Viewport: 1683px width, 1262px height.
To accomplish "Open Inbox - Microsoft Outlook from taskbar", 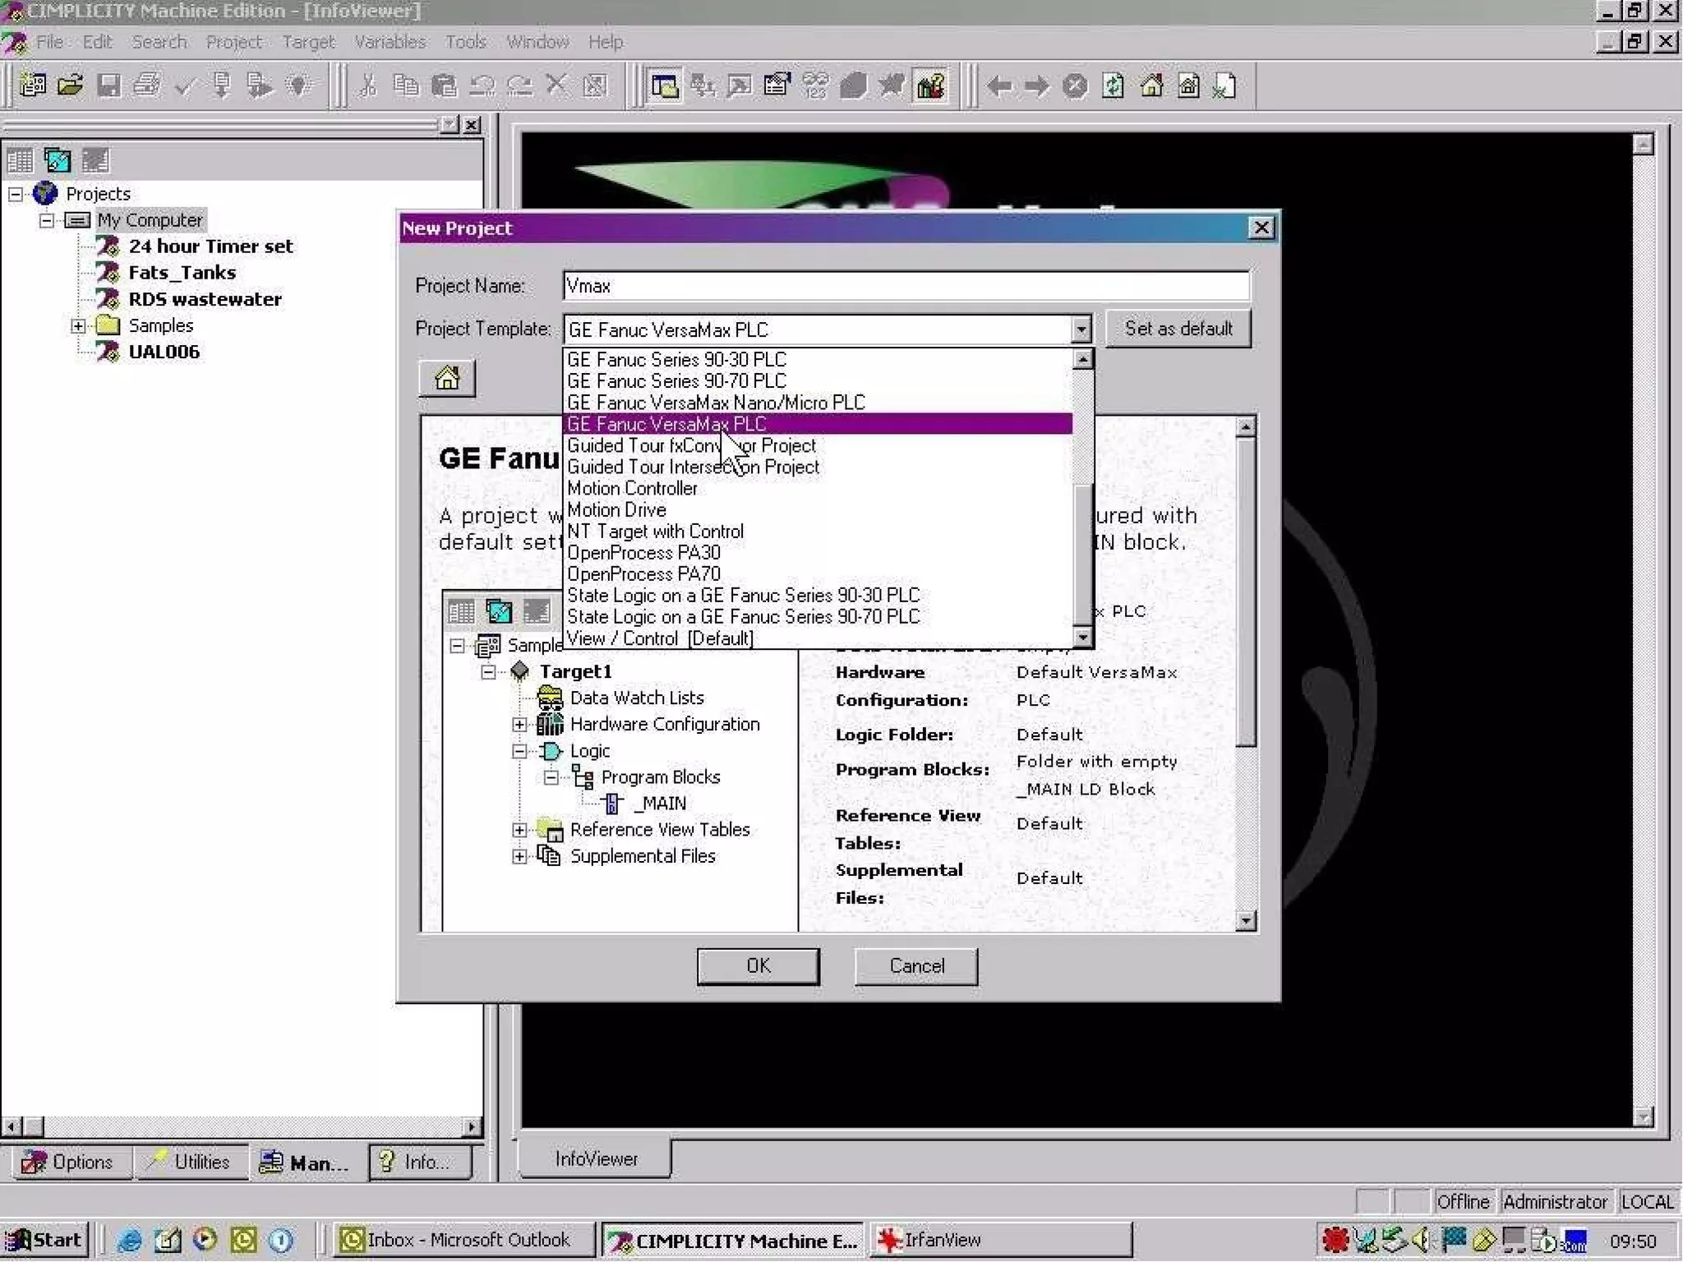I will [464, 1239].
